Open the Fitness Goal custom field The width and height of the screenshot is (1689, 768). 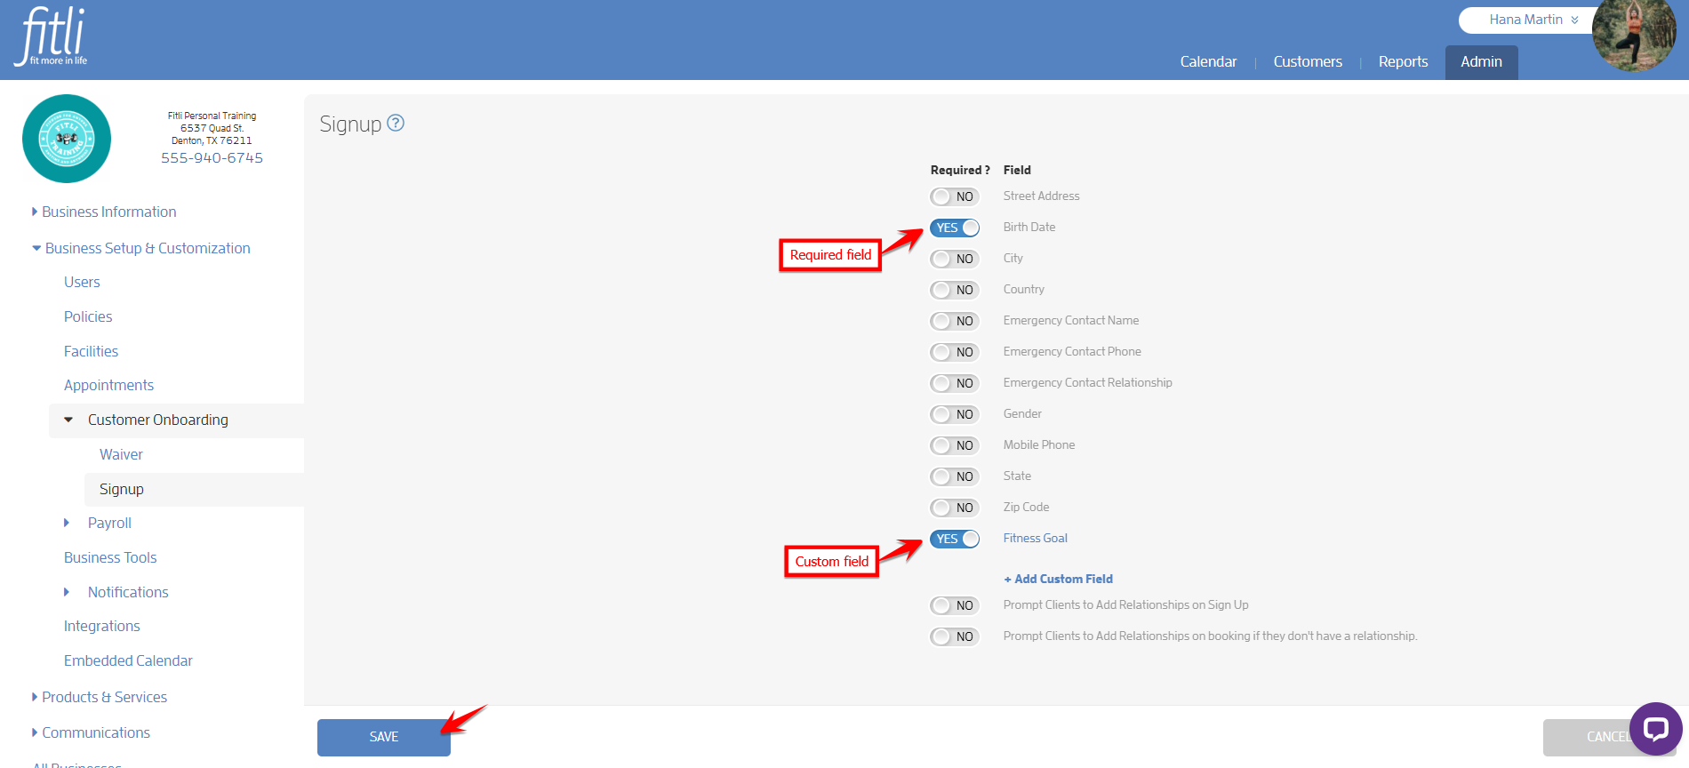1036,539
